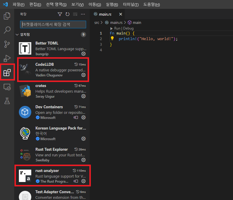Open the 이동(G) menu

point(95,4)
